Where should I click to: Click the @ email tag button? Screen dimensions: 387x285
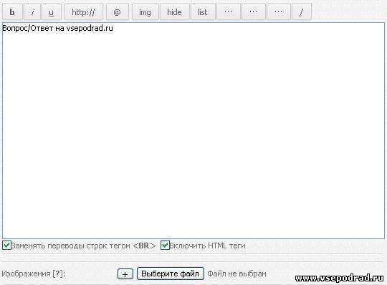click(x=118, y=12)
